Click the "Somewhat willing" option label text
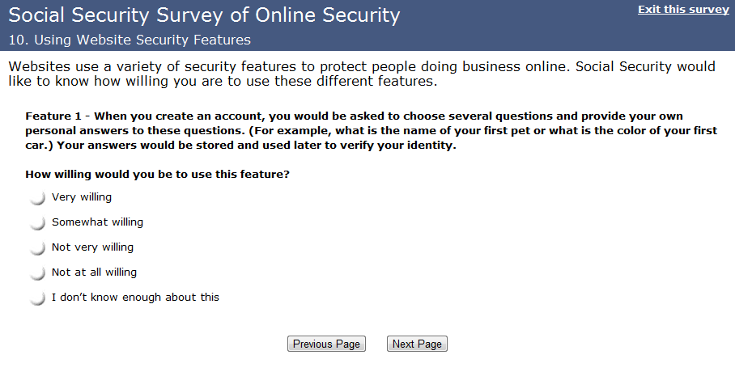 (97, 222)
